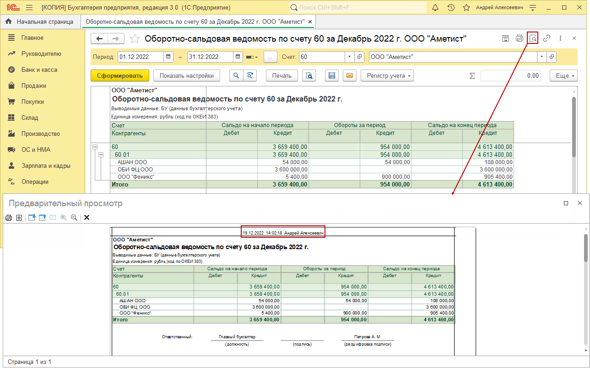Select the ООО "Феникс" cell in report
The image size is (590, 368).
tap(158, 177)
